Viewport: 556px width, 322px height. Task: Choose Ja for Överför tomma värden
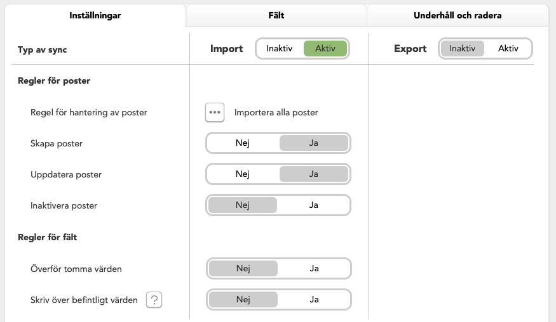pos(314,269)
